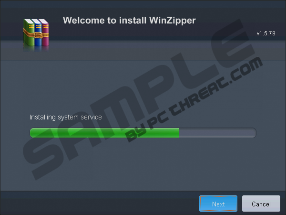Image resolution: width=286 pixels, height=215 pixels.
Task: Click the word WinZipper in the title
Action: [x=173, y=21]
